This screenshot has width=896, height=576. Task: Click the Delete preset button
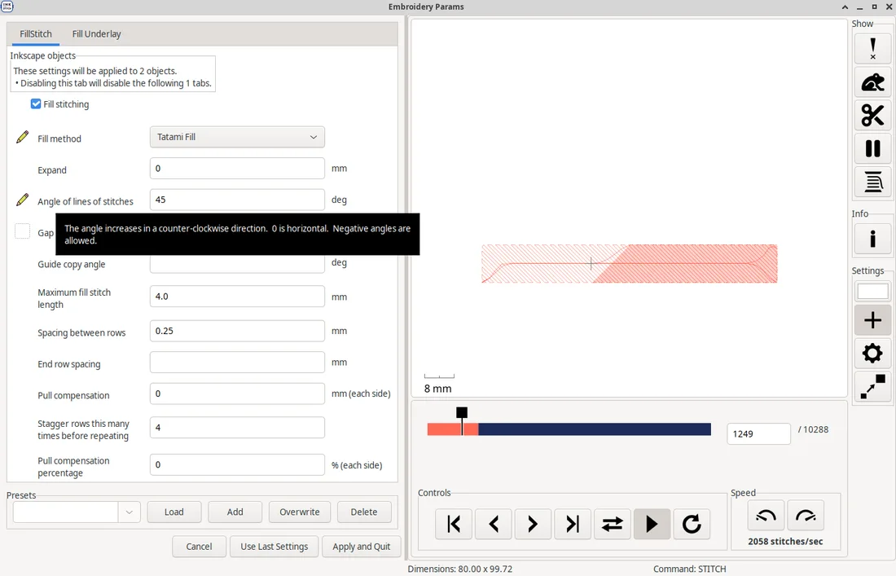click(364, 512)
